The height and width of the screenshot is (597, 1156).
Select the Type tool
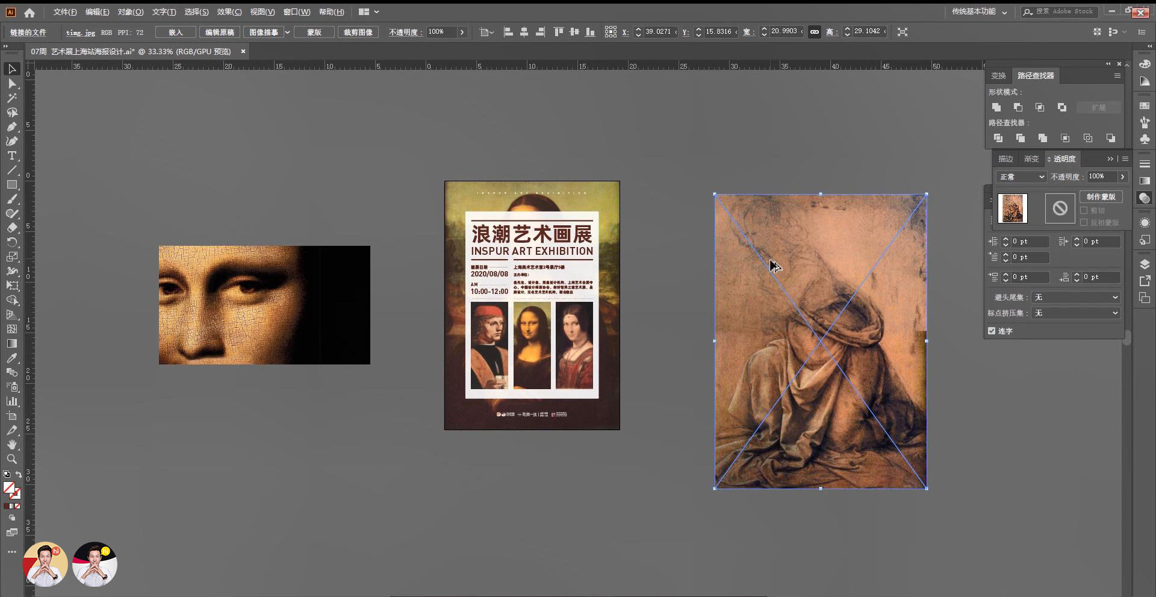pyautogui.click(x=11, y=156)
